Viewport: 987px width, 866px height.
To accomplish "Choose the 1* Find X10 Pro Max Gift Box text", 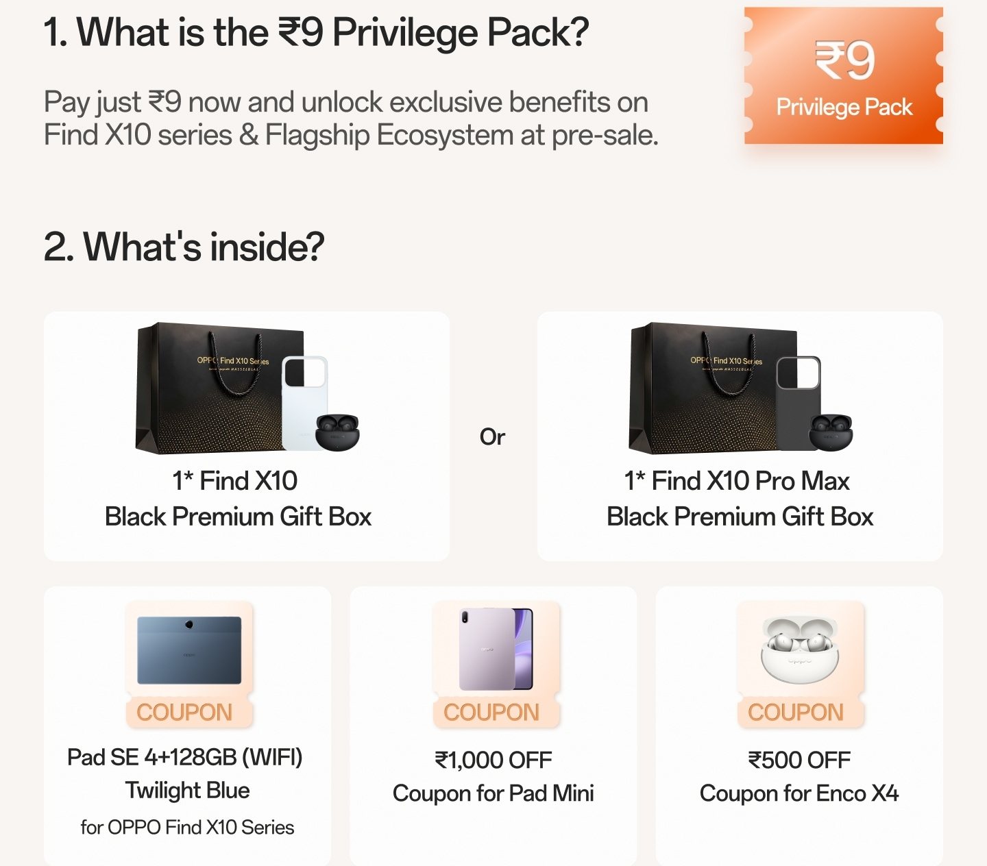I will 740,499.
